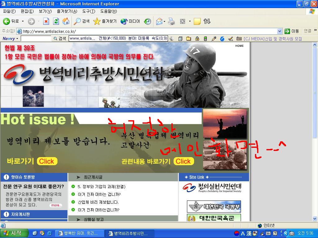Click the History clock icon

[148, 21]
